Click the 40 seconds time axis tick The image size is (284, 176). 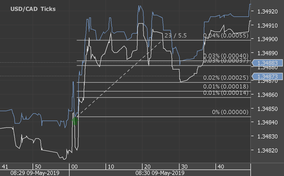(221, 167)
